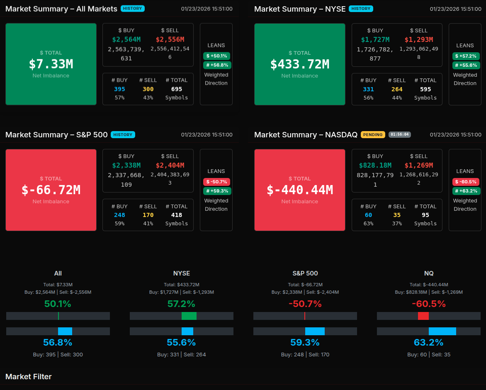486x390 pixels.
Task: Open the $-440.44M NASDAQ imbalance tile
Action: (299, 190)
